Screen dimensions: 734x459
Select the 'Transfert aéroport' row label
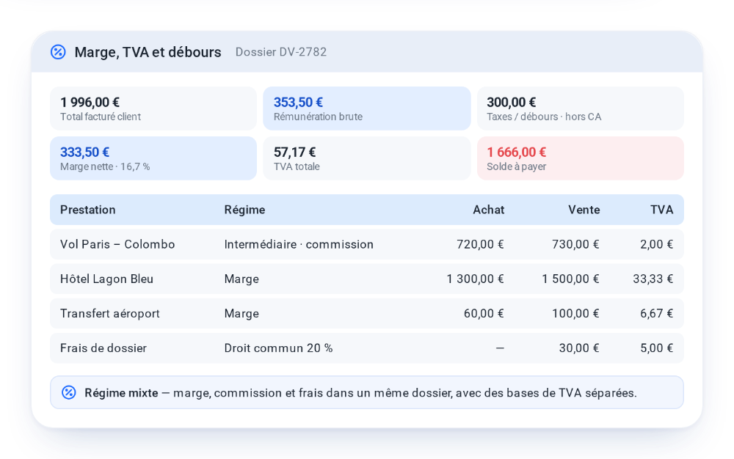point(110,314)
